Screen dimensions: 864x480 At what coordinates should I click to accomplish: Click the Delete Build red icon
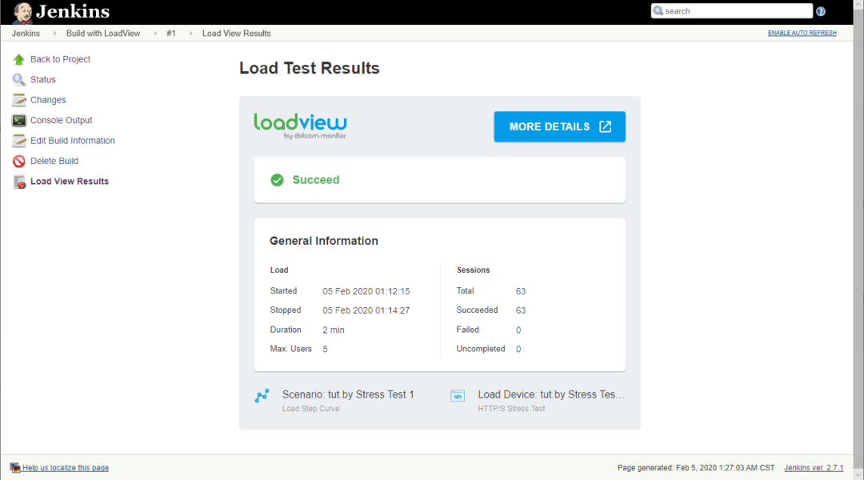[x=18, y=161]
